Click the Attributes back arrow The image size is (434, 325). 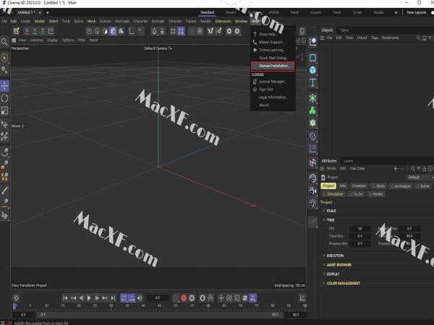(396, 168)
